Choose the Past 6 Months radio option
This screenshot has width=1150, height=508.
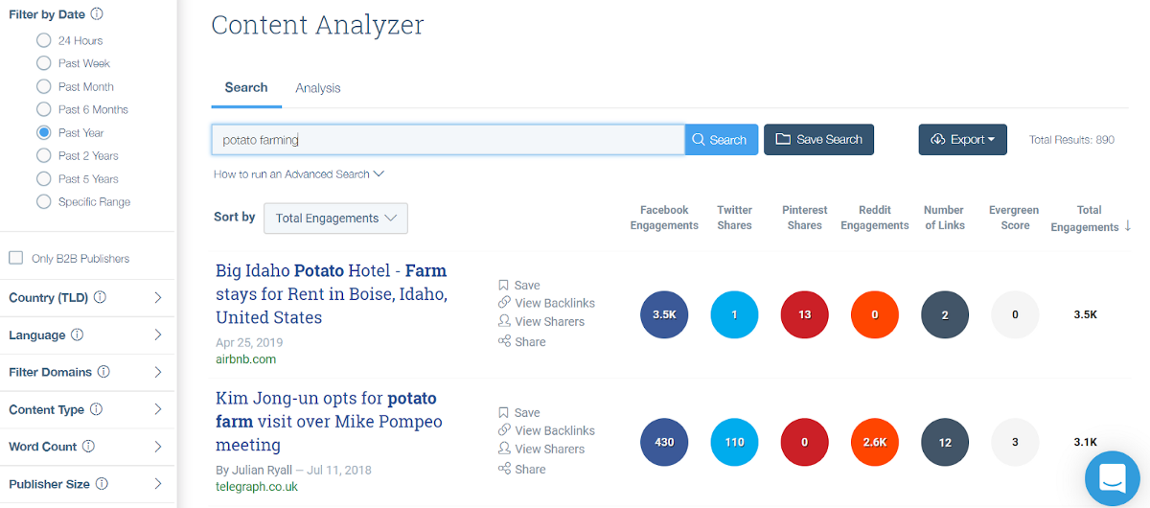43,109
